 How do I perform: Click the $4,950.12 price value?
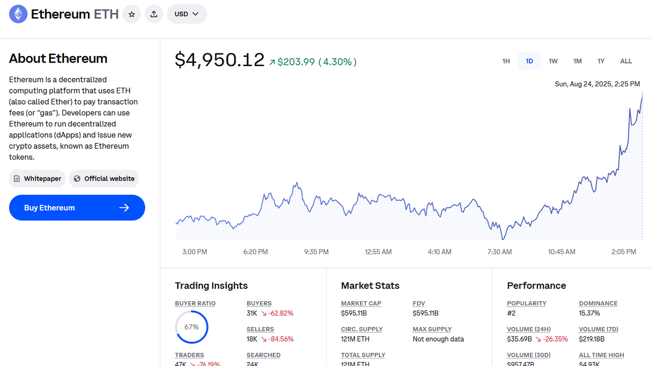point(220,60)
